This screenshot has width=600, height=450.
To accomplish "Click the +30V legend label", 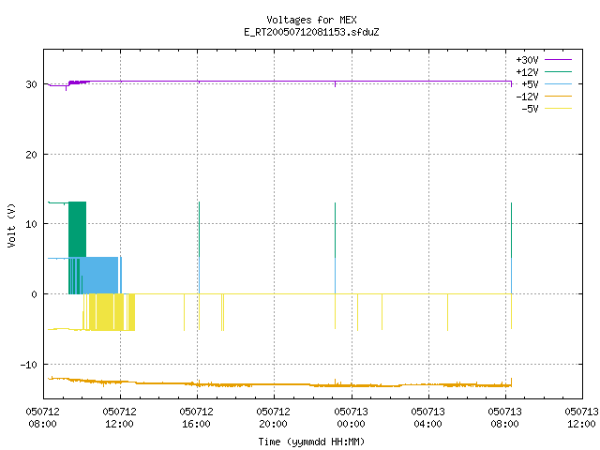I will [x=527, y=60].
